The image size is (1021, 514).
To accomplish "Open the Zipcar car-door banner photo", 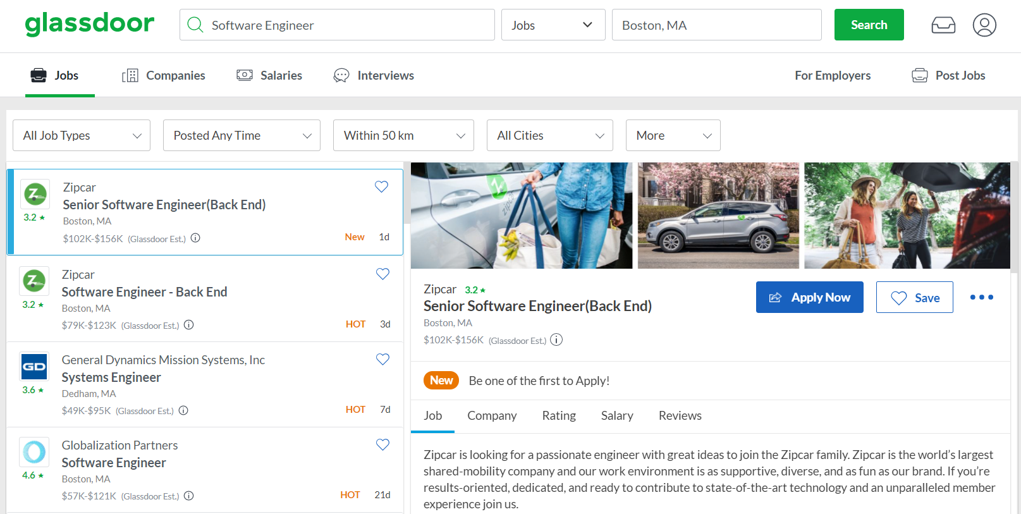I will 522,216.
